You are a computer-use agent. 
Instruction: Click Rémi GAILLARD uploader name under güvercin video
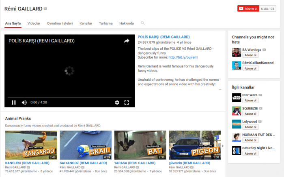pyautogui.click(x=179, y=167)
